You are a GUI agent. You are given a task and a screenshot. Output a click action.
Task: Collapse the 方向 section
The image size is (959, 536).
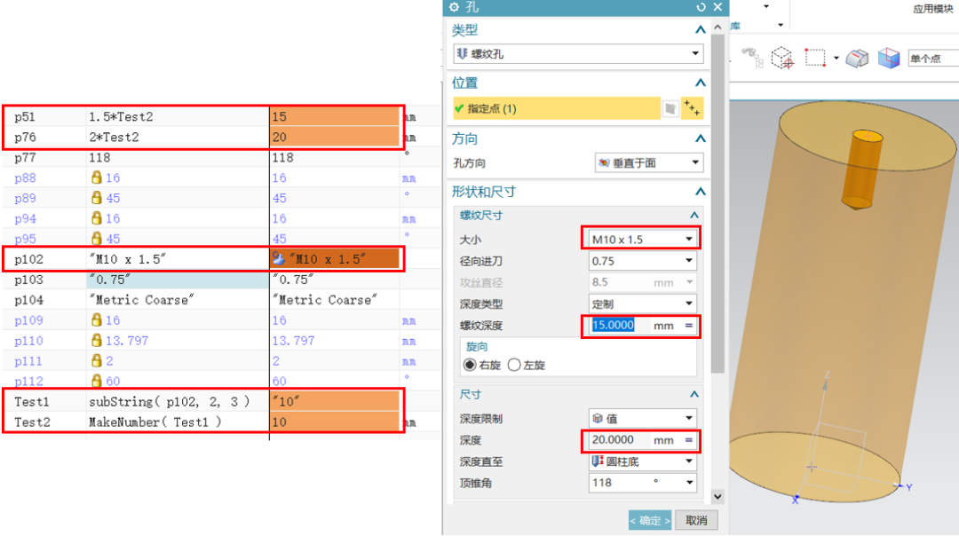(x=701, y=138)
